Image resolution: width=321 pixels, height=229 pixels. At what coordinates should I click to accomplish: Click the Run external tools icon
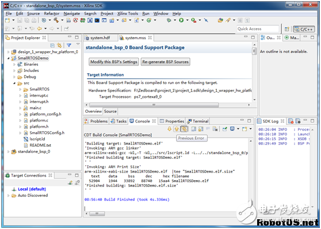tap(193, 20)
